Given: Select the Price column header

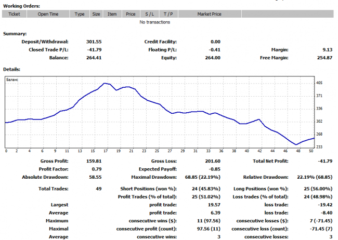Looking at the screenshot, I should [131, 14].
